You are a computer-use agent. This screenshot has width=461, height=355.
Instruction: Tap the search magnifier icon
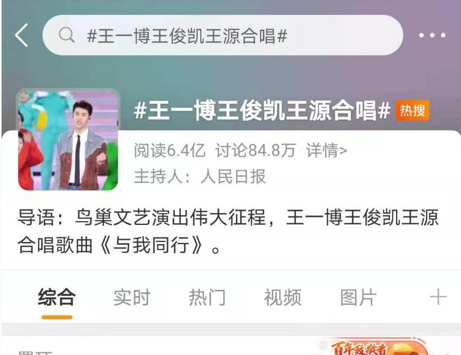[x=67, y=35]
